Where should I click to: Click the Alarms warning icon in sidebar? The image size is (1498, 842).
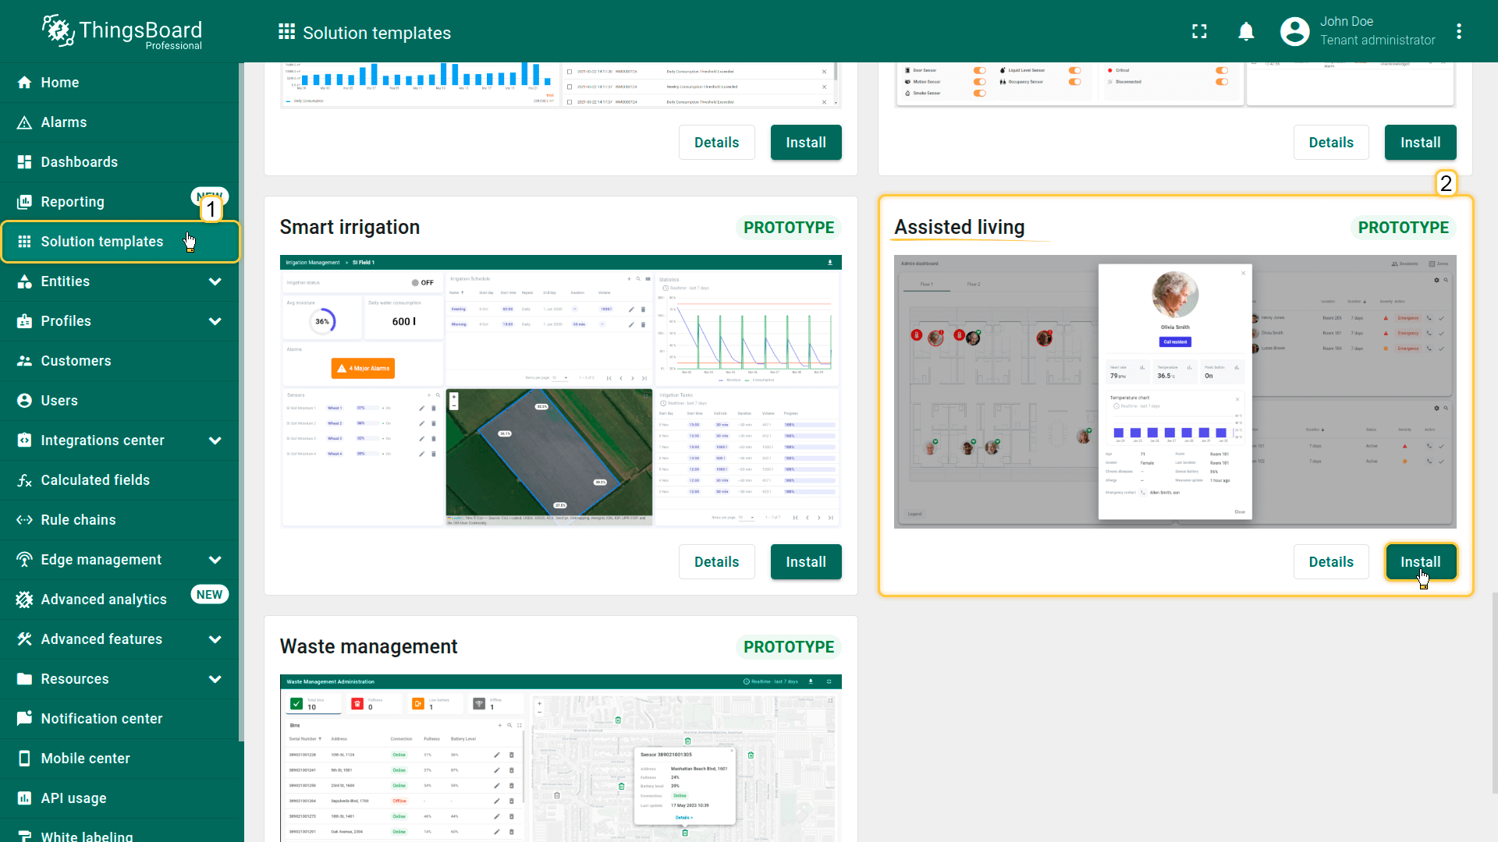(x=24, y=122)
